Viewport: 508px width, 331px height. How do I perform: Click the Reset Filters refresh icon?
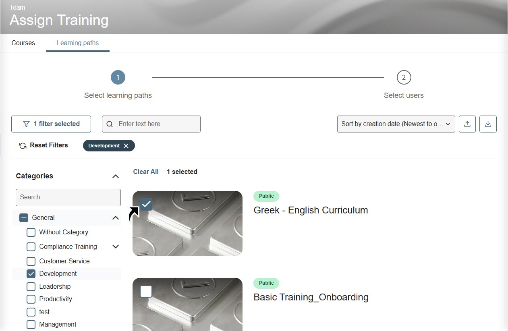[23, 146]
